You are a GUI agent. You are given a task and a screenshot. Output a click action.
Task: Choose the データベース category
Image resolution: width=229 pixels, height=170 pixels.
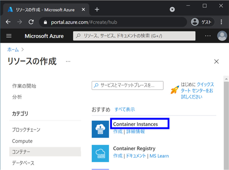coord(23,163)
